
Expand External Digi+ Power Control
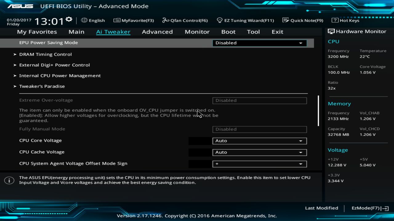point(54,65)
